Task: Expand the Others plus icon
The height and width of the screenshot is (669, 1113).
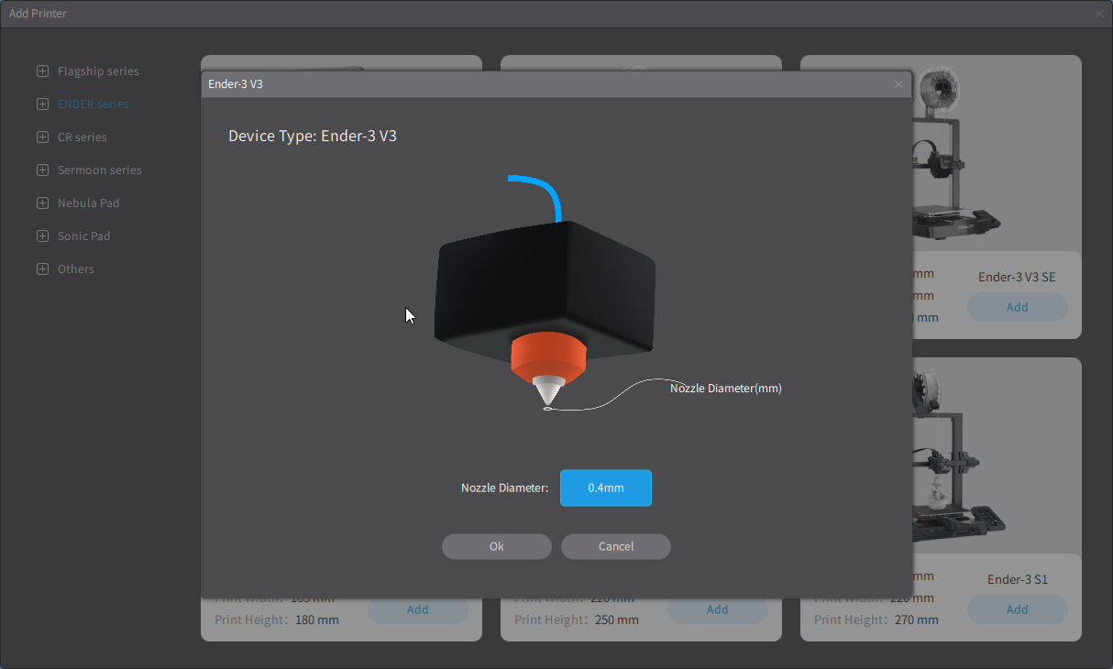Action: tap(42, 269)
